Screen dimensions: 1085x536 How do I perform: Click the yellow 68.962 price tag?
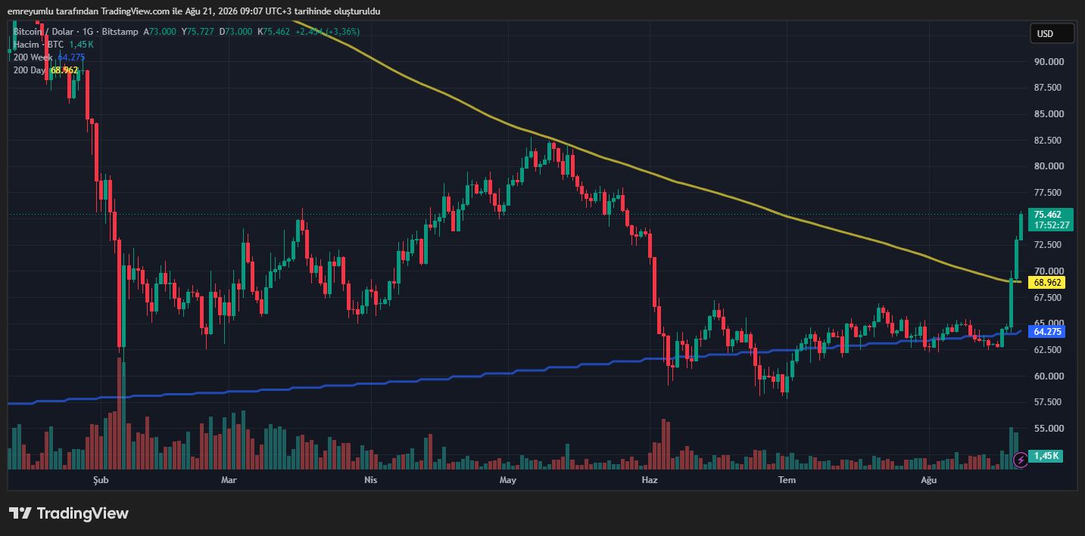tap(1049, 282)
